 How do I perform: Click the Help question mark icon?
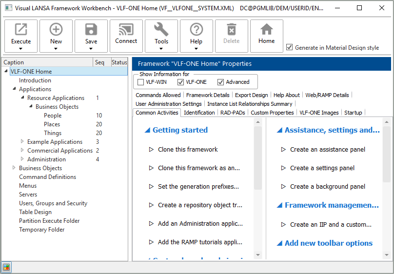coord(196,30)
